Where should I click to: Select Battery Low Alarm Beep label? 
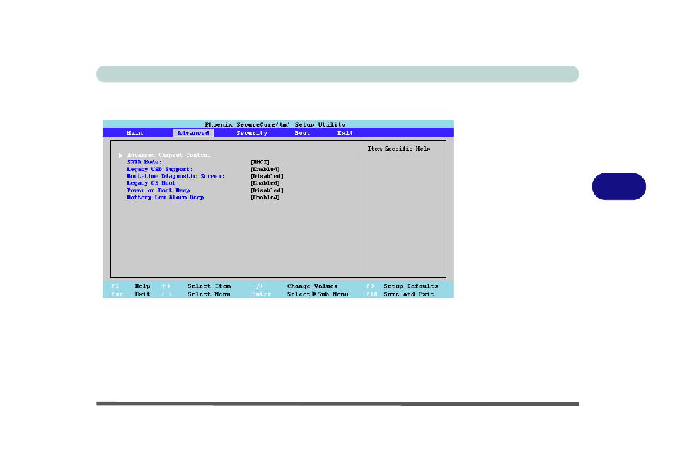166,197
